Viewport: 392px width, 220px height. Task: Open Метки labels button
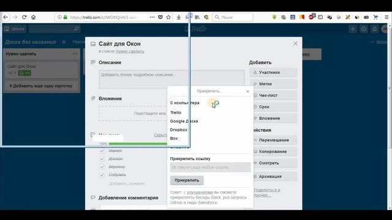pos(274,84)
